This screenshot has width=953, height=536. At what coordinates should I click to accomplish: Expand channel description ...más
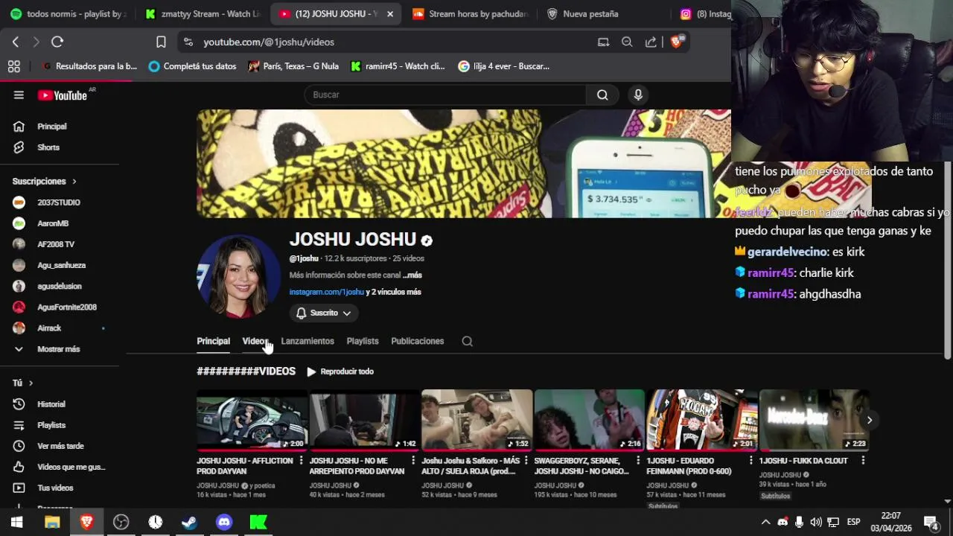coord(412,275)
